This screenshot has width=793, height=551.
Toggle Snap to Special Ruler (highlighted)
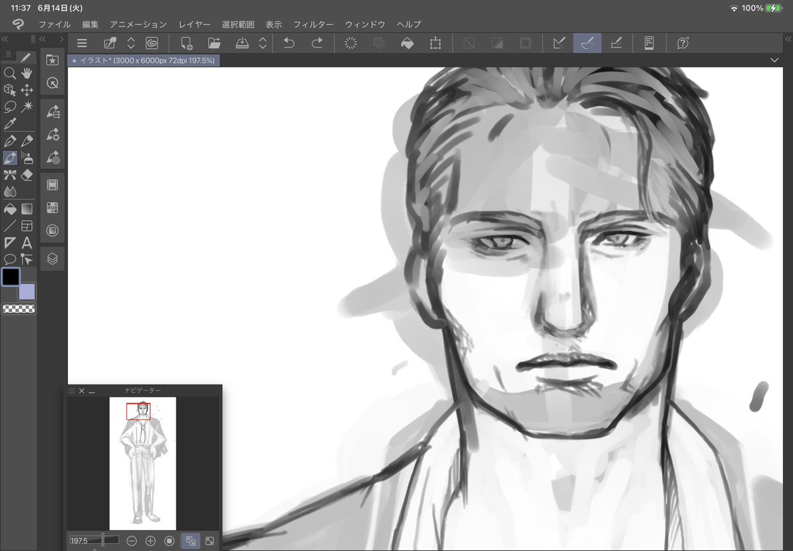587,43
